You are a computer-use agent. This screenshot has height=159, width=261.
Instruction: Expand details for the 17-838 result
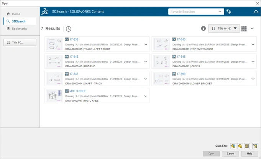pyautogui.click(x=146, y=44)
